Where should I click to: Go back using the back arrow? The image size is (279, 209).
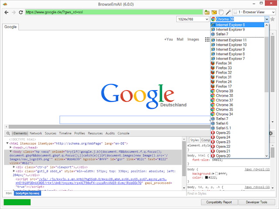[x=7, y=12]
